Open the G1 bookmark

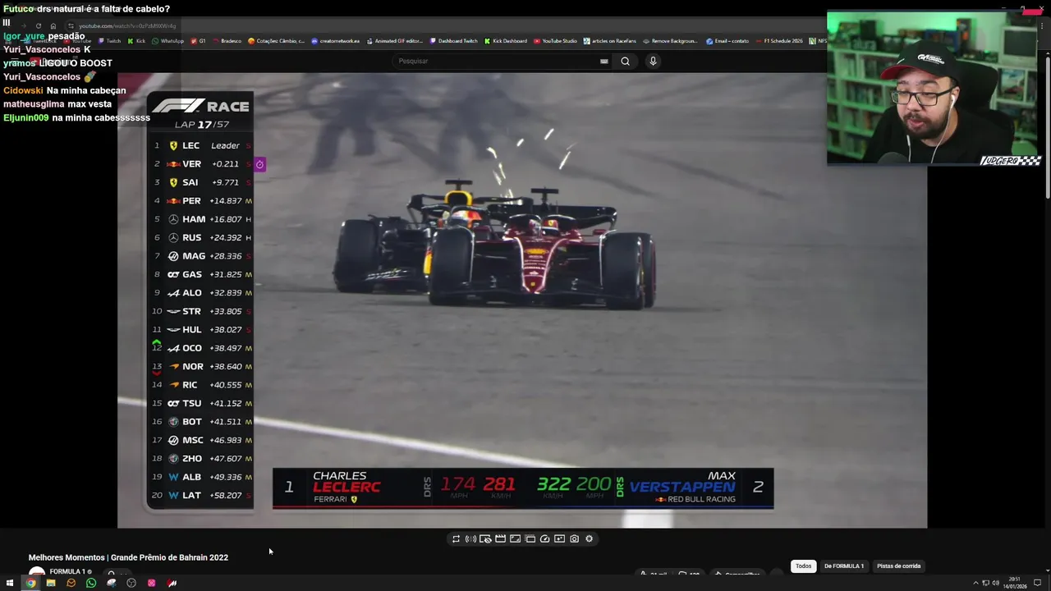[199, 41]
